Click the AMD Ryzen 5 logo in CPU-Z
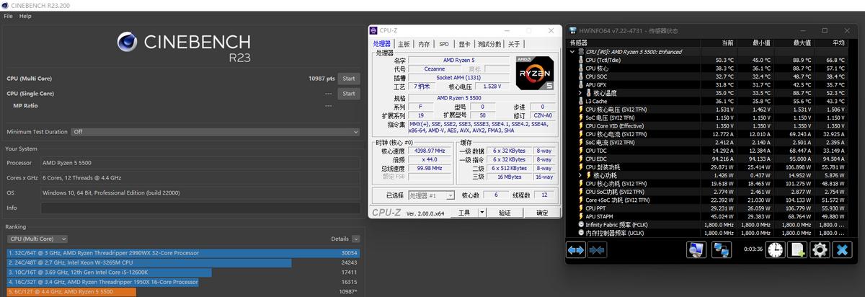 tap(534, 72)
